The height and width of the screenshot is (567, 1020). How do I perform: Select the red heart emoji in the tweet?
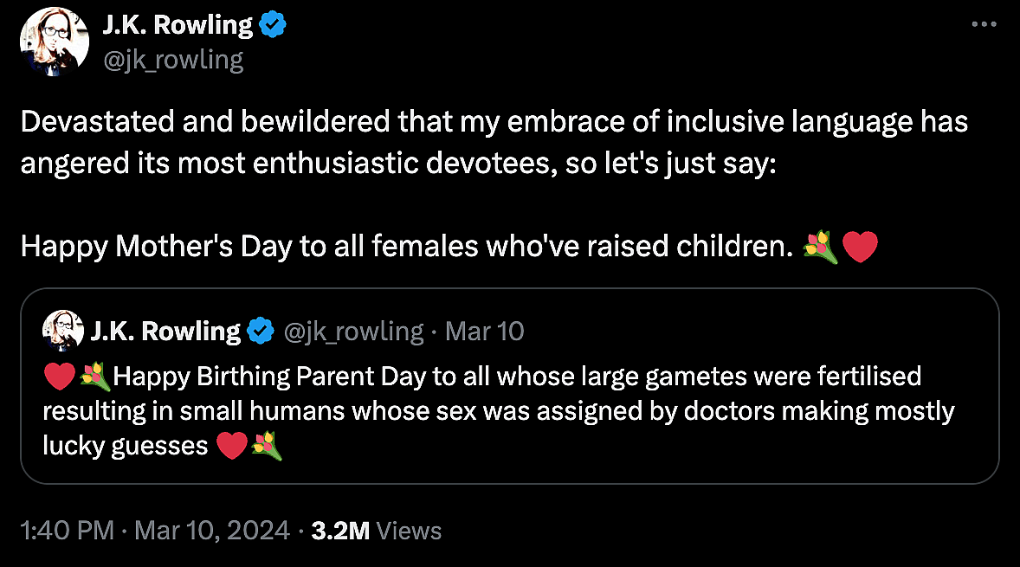[860, 247]
